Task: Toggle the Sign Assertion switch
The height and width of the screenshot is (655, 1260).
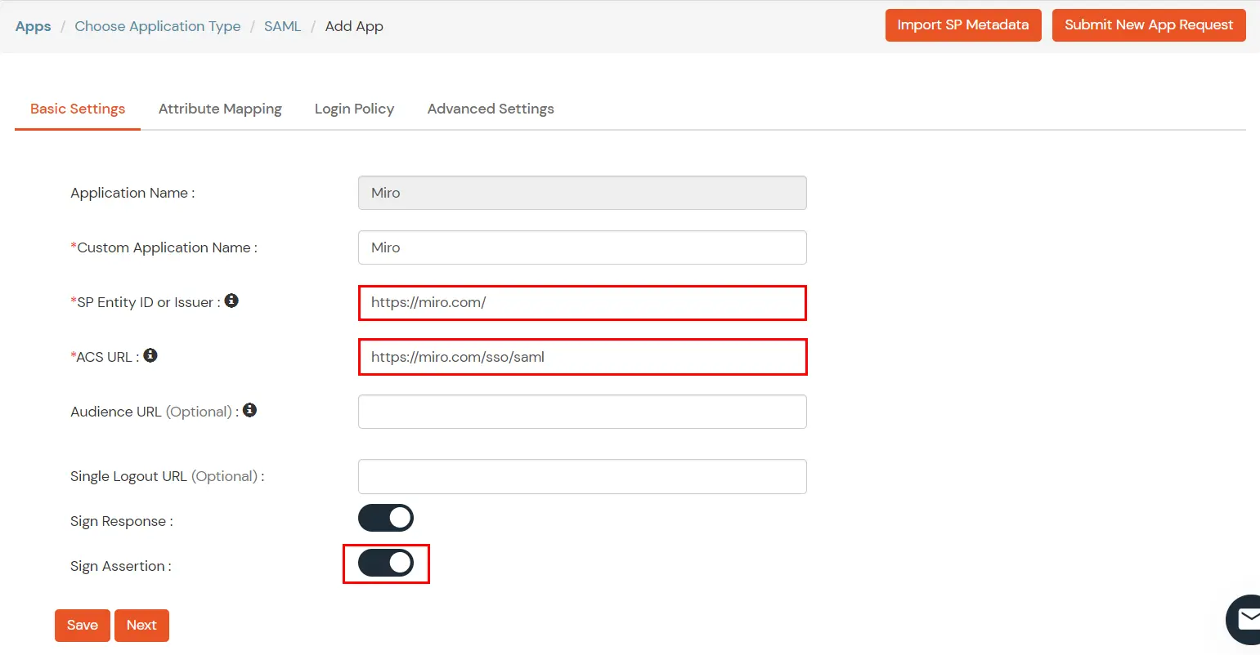Action: coord(386,563)
